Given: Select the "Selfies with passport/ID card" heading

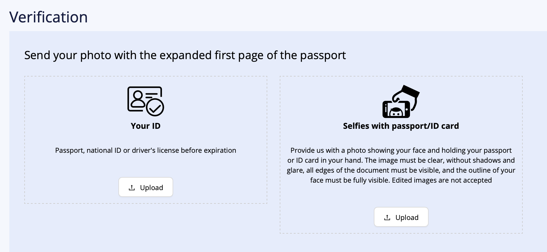Looking at the screenshot, I should tap(401, 126).
